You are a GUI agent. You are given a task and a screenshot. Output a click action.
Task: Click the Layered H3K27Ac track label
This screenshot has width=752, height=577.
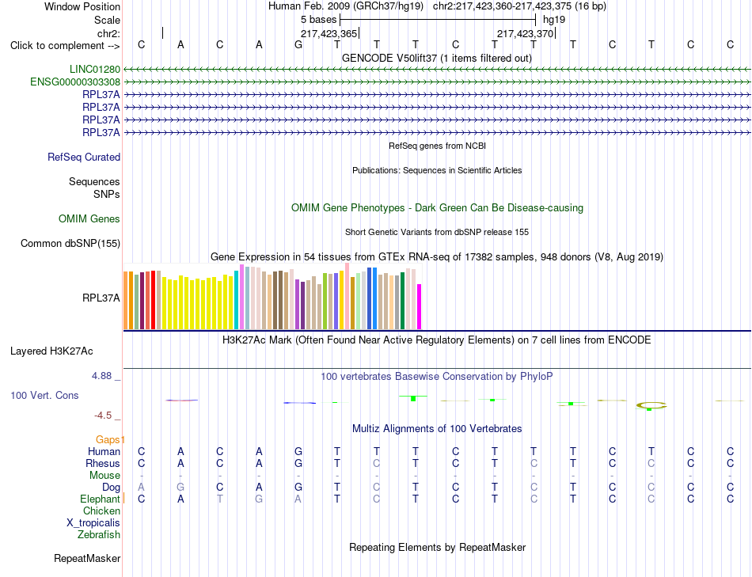[51, 351]
